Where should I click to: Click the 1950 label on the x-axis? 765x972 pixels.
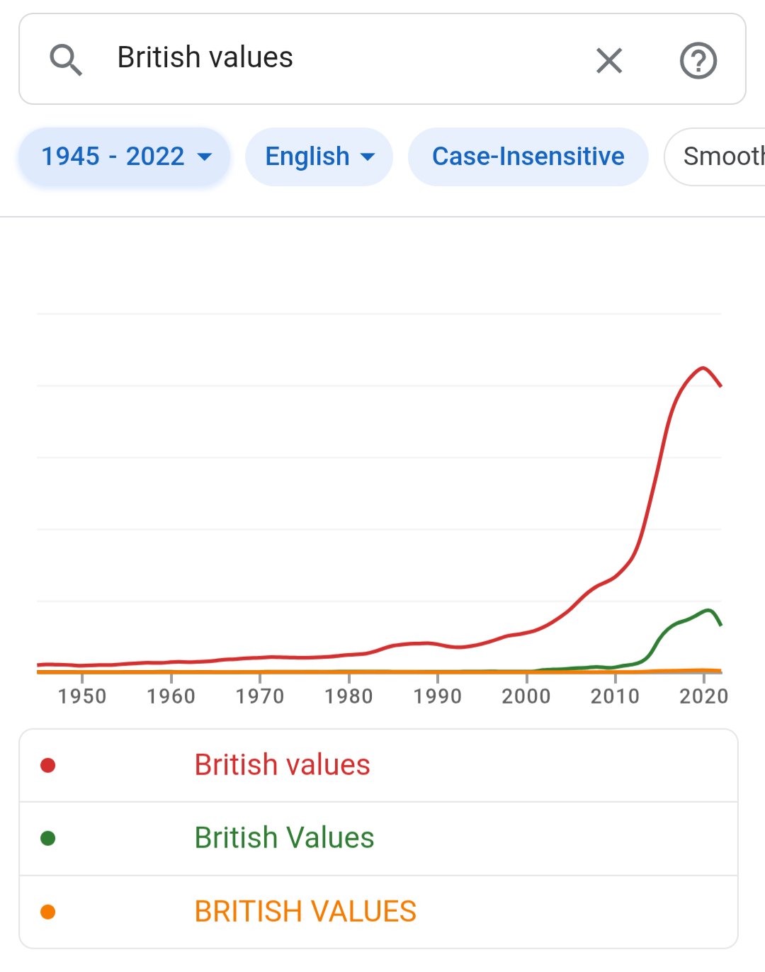[82, 696]
